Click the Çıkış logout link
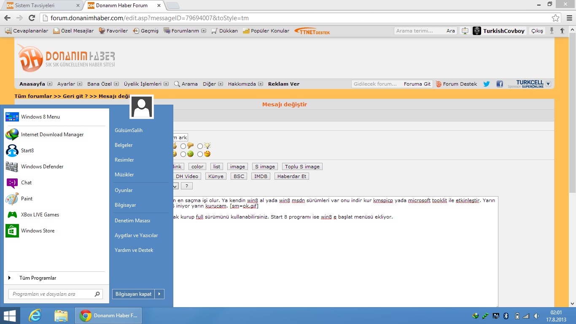The image size is (576, 324). coord(537,31)
